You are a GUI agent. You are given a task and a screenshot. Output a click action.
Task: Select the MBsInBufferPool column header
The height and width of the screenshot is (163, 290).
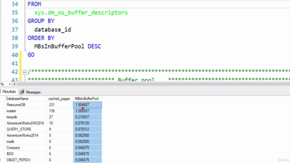click(x=87, y=99)
